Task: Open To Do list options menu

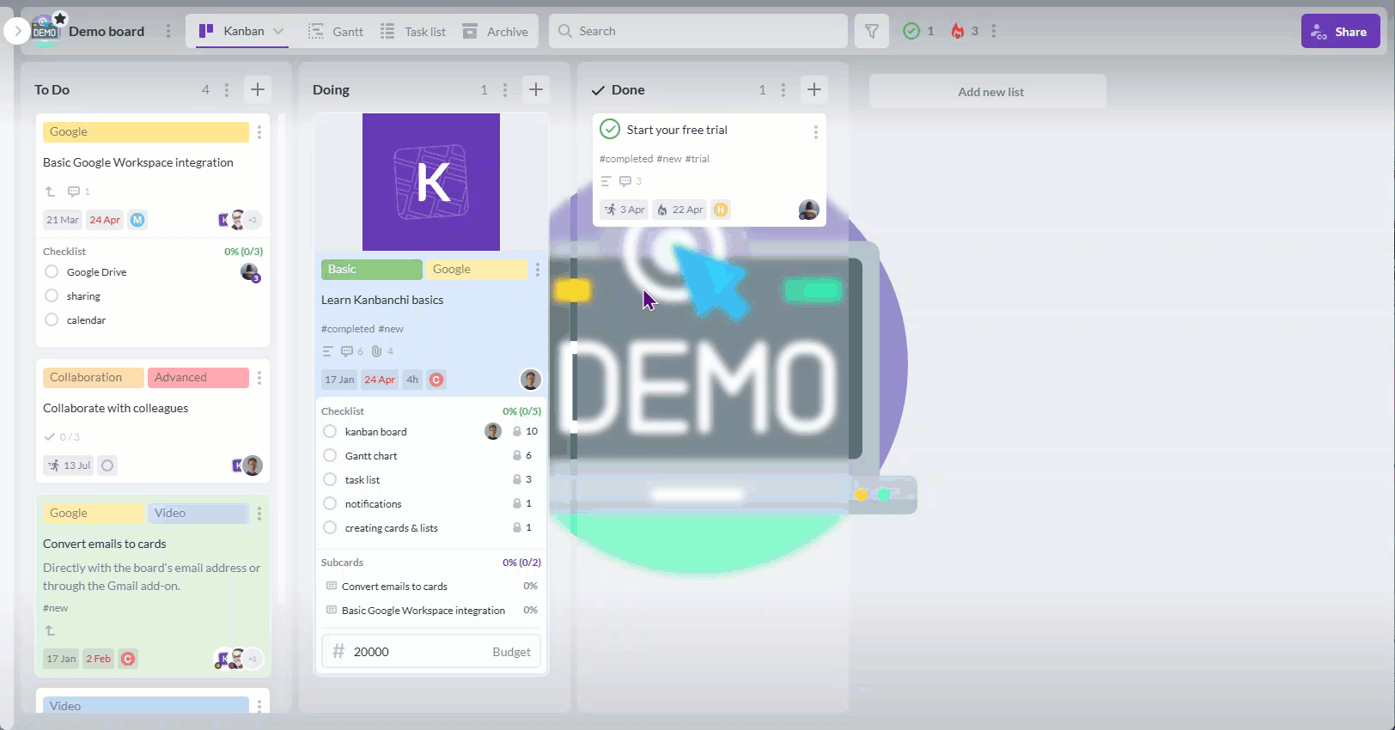Action: coord(227,89)
